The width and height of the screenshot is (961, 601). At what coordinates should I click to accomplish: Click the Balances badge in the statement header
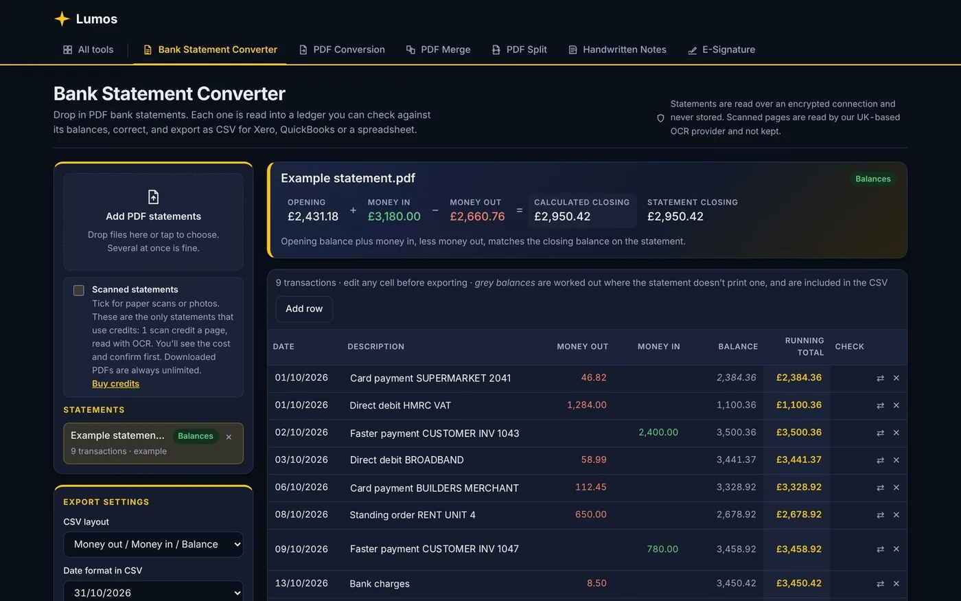(x=873, y=179)
